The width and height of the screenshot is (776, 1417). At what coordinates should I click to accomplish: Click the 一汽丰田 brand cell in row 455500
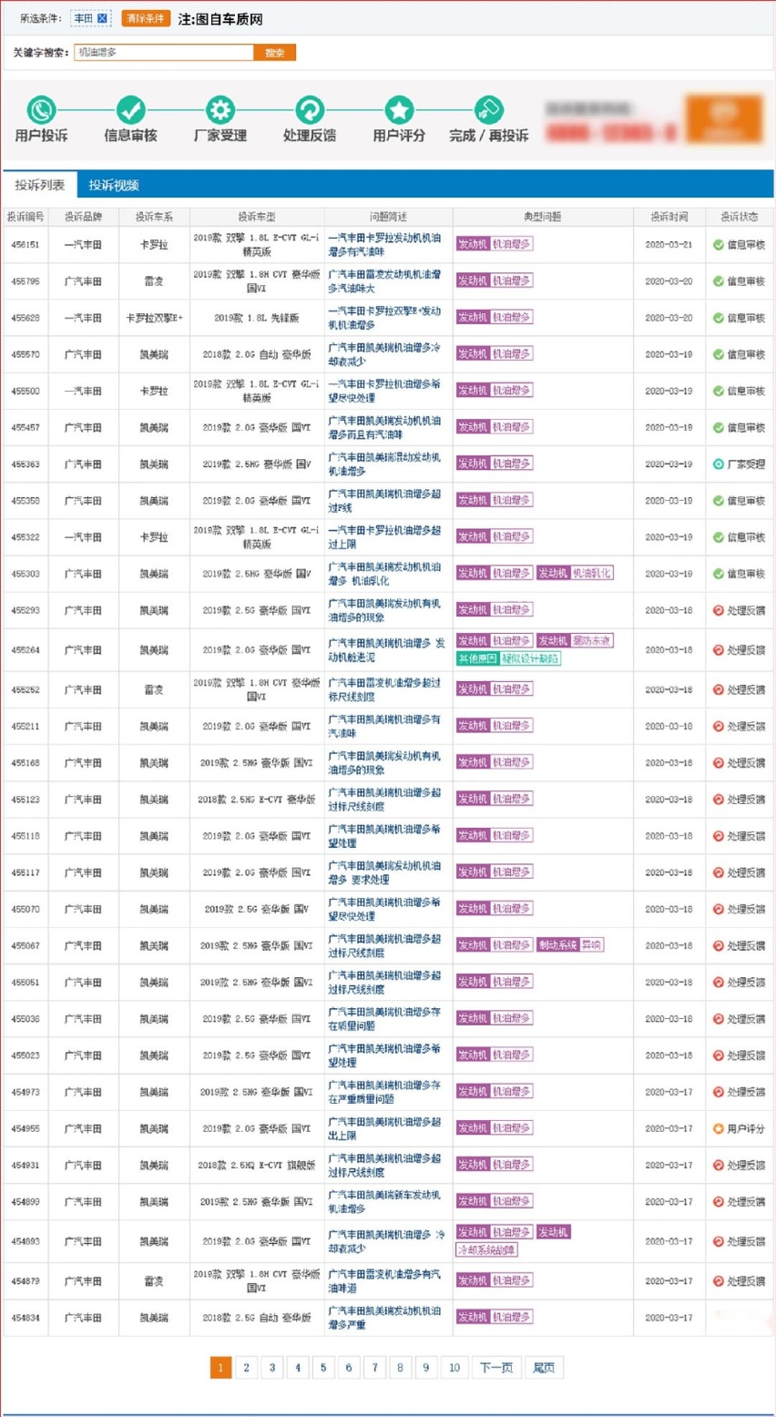(83, 391)
